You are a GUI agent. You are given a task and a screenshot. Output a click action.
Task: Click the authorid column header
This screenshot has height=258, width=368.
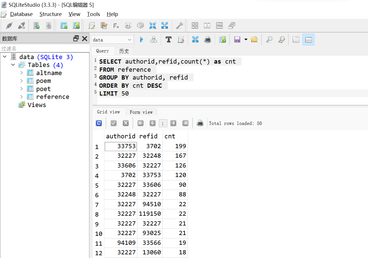(121, 136)
